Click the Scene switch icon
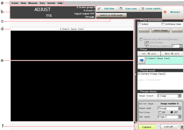The width and height of the screenshot is (184, 130). click(x=143, y=9)
